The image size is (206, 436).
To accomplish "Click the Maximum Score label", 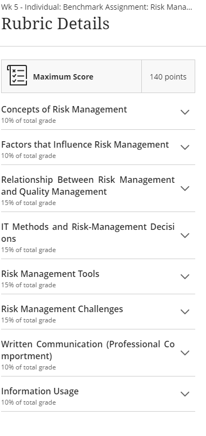I will pos(63,77).
